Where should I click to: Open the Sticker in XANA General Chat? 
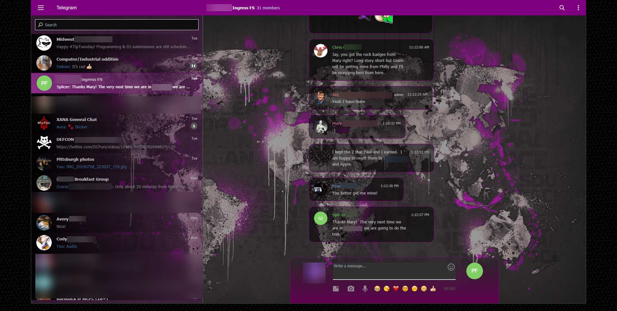pos(81,127)
